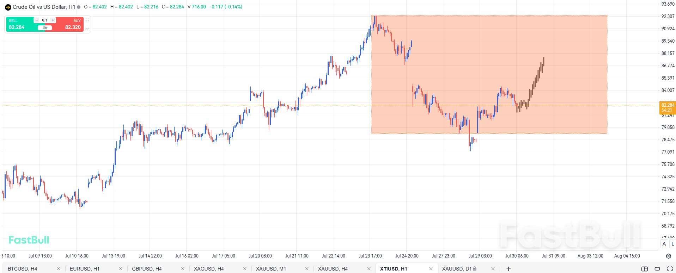Click the Crude Oil symbol icon
The width and height of the screenshot is (676, 273).
[x=8, y=7]
